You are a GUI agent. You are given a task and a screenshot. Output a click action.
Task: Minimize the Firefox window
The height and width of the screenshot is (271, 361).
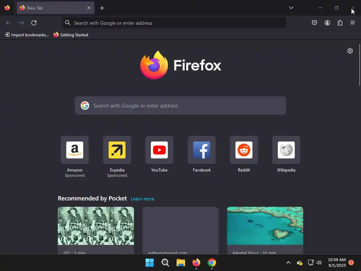pyautogui.click(x=320, y=8)
